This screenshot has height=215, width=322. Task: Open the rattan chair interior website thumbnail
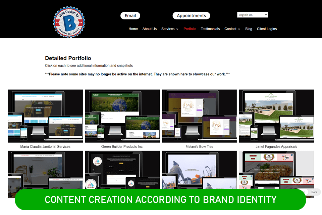click(45, 170)
